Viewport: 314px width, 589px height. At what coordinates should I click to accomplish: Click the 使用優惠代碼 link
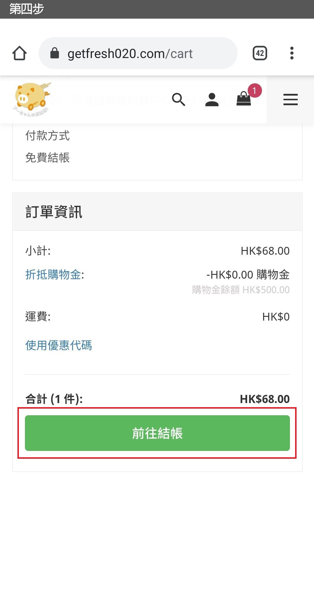tap(59, 345)
